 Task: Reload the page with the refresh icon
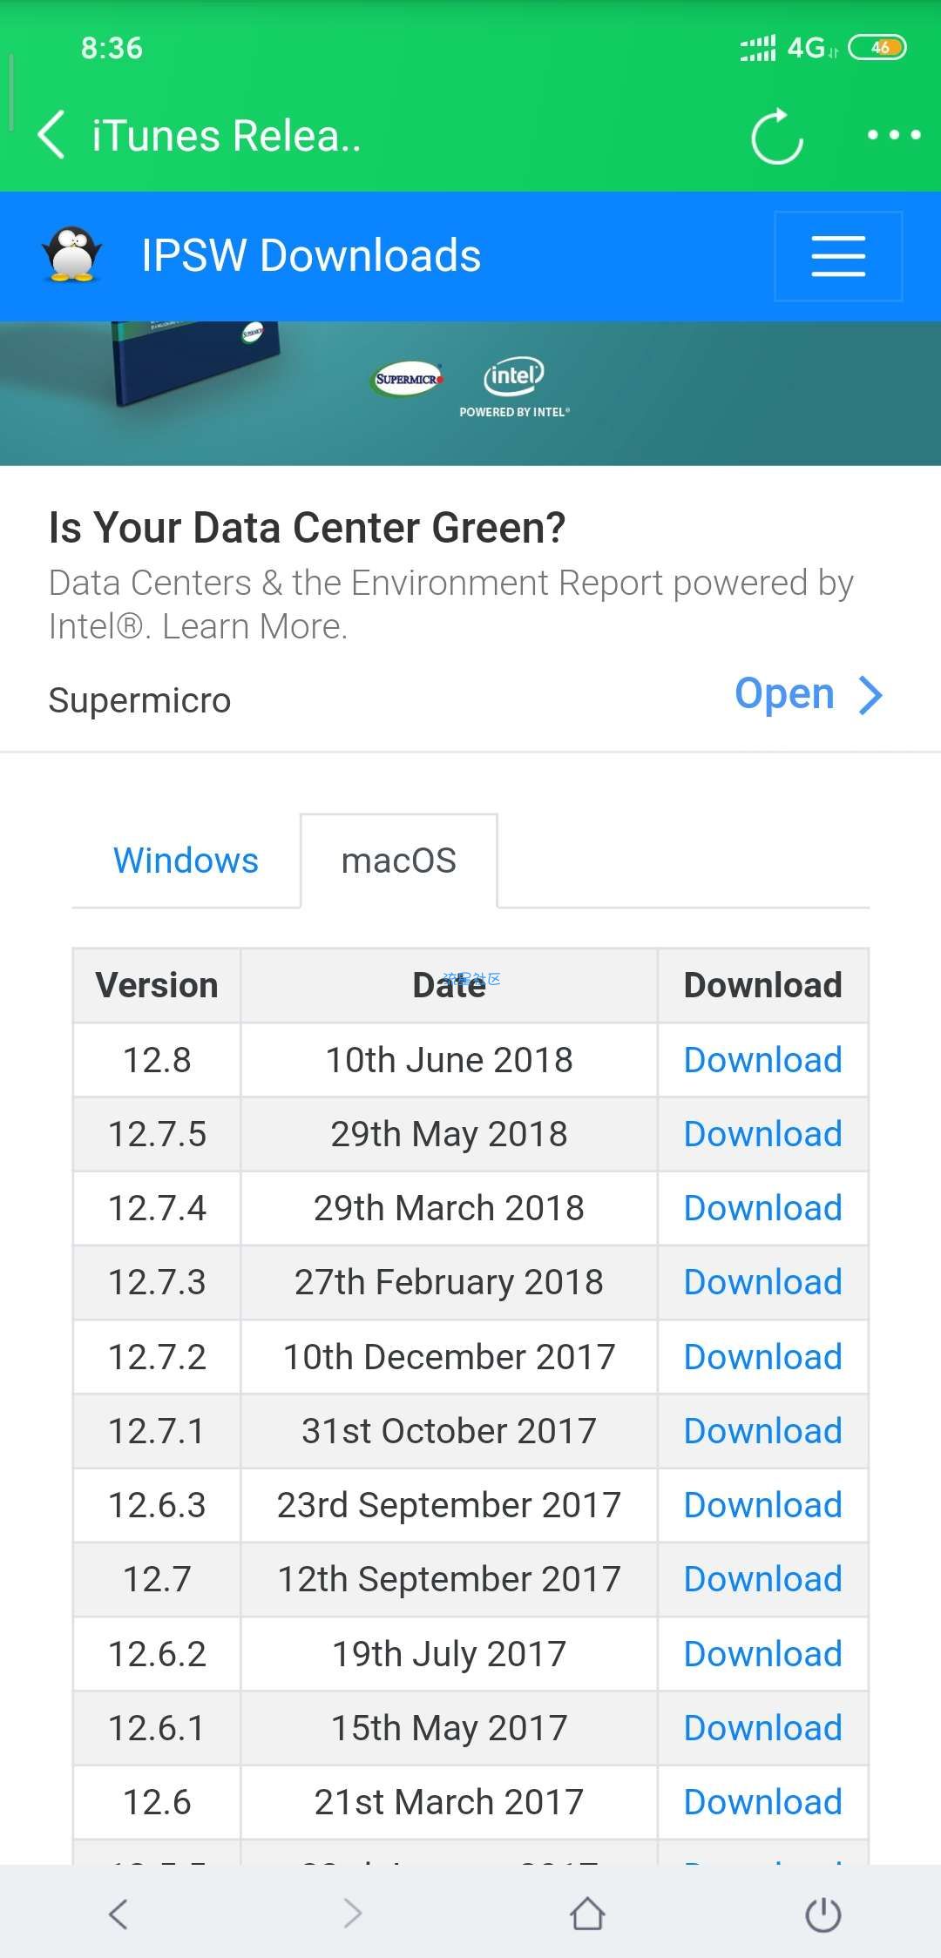777,136
